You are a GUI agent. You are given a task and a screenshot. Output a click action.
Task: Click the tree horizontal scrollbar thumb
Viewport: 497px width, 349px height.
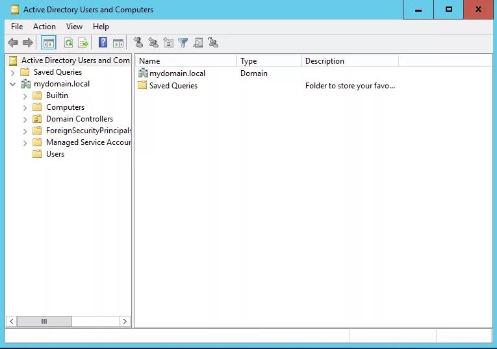(44, 322)
